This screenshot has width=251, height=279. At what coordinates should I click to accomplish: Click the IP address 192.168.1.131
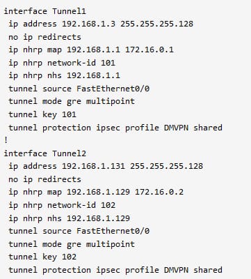click(x=93, y=166)
